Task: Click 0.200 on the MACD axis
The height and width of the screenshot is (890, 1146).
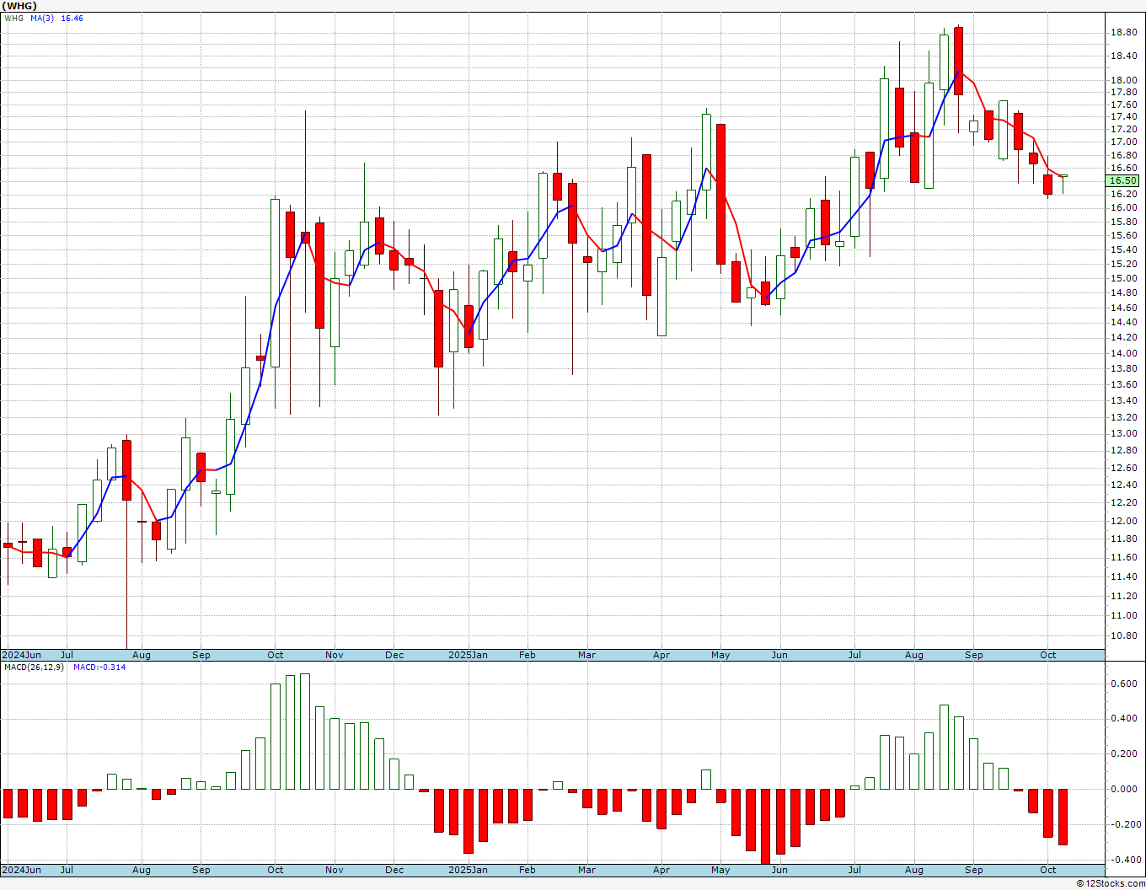Action: pos(1123,754)
